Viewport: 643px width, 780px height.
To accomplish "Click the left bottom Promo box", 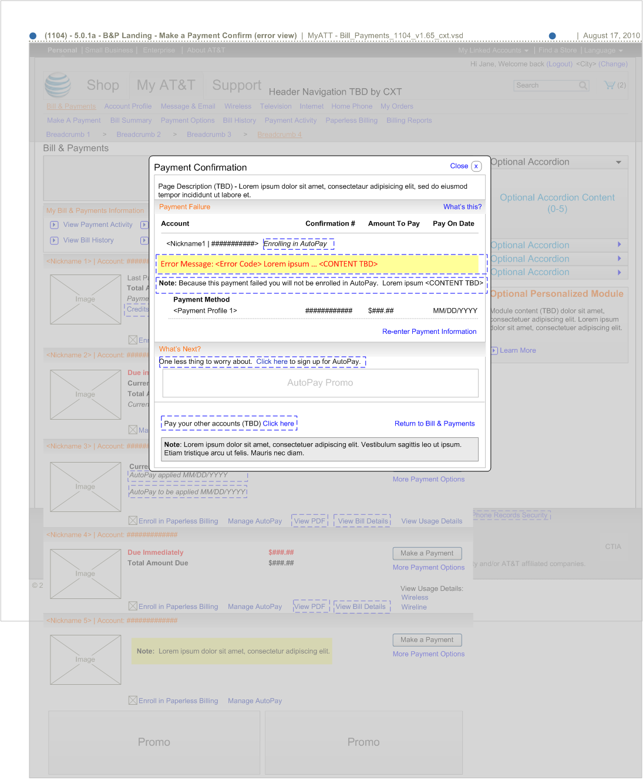I will coord(154,742).
